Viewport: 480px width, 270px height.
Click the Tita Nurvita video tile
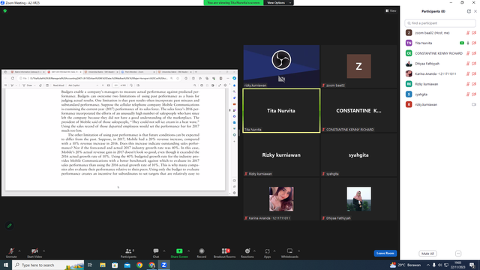[281, 110]
